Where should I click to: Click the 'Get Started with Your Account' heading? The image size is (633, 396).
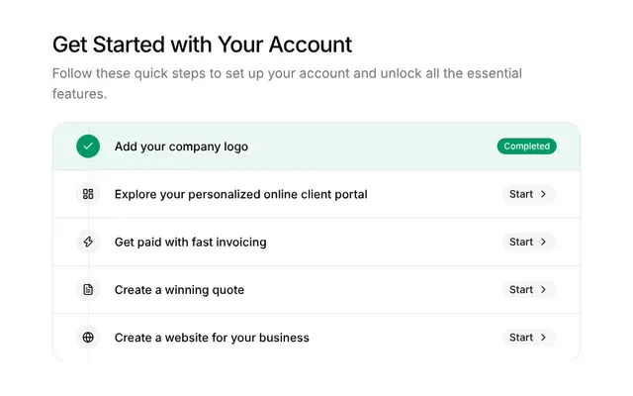click(202, 45)
